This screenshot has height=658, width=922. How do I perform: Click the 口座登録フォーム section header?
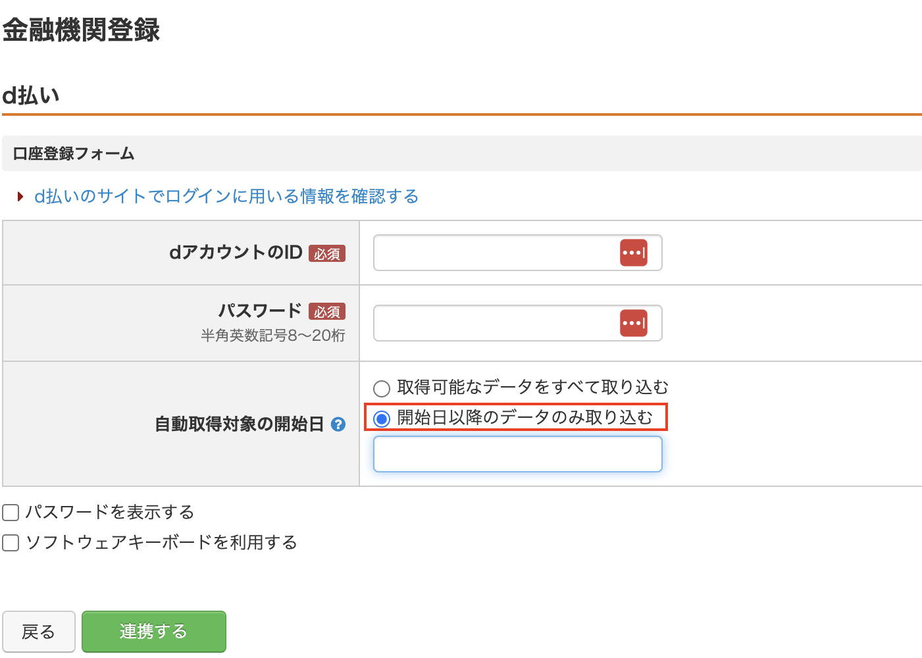(462, 153)
